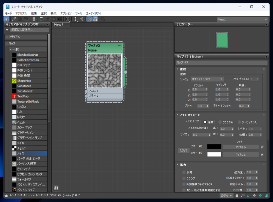Image resolution: width=273 pixels, height=202 pixels.
Task: Select the フラクタル noise type radio button
Action: pyautogui.click(x=220, y=122)
